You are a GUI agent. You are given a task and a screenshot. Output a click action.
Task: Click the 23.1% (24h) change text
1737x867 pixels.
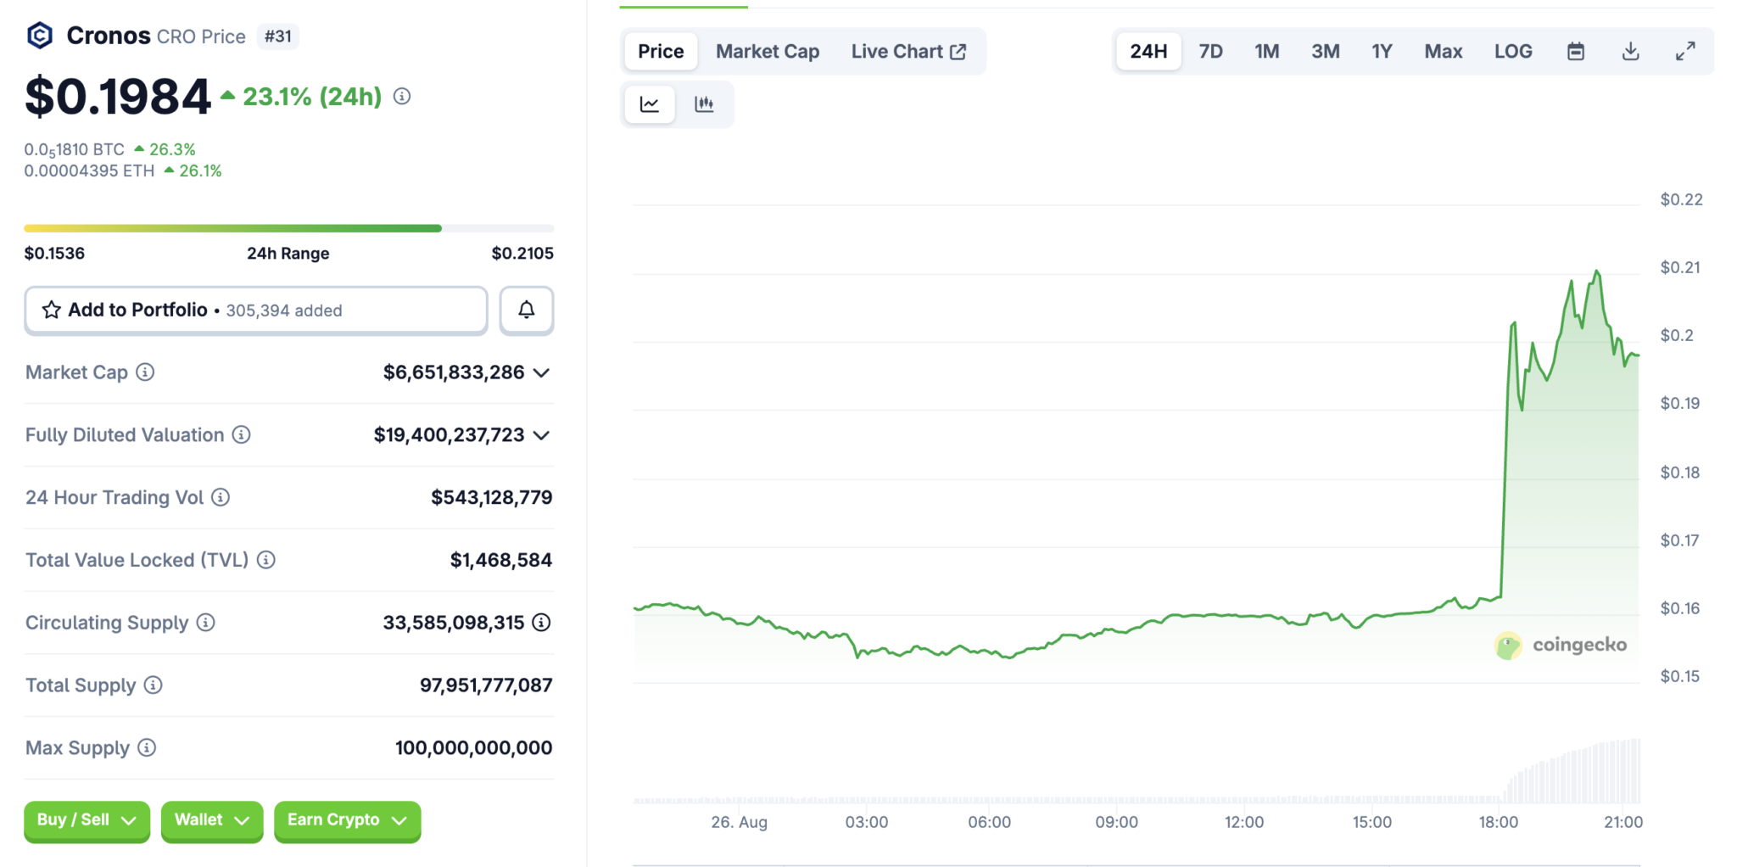312,97
